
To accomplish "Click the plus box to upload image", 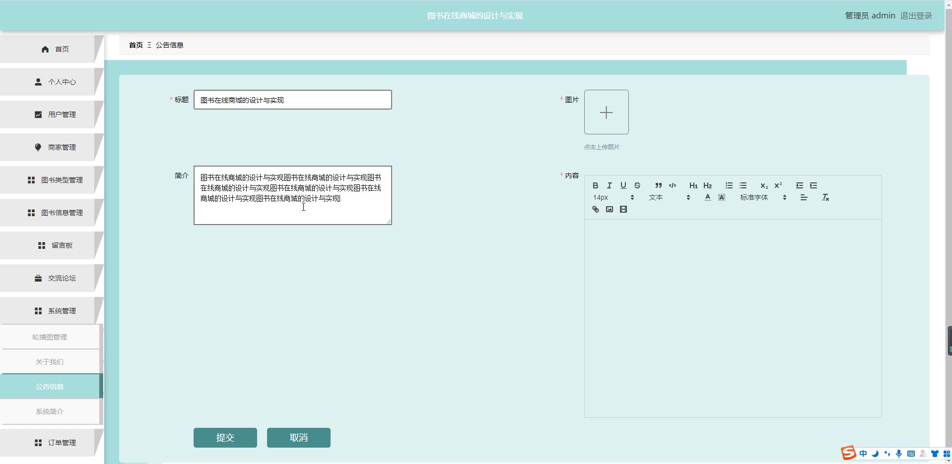I will [606, 112].
